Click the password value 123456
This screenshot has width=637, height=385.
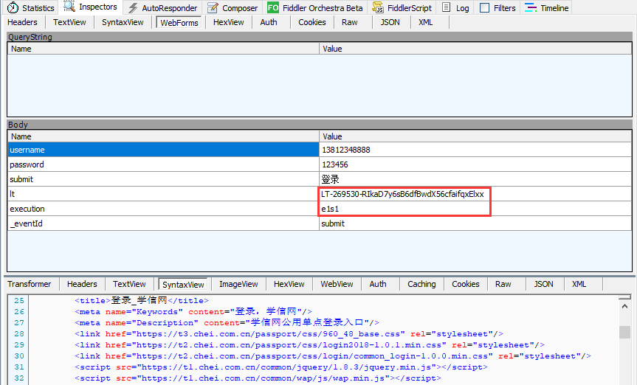click(335, 164)
